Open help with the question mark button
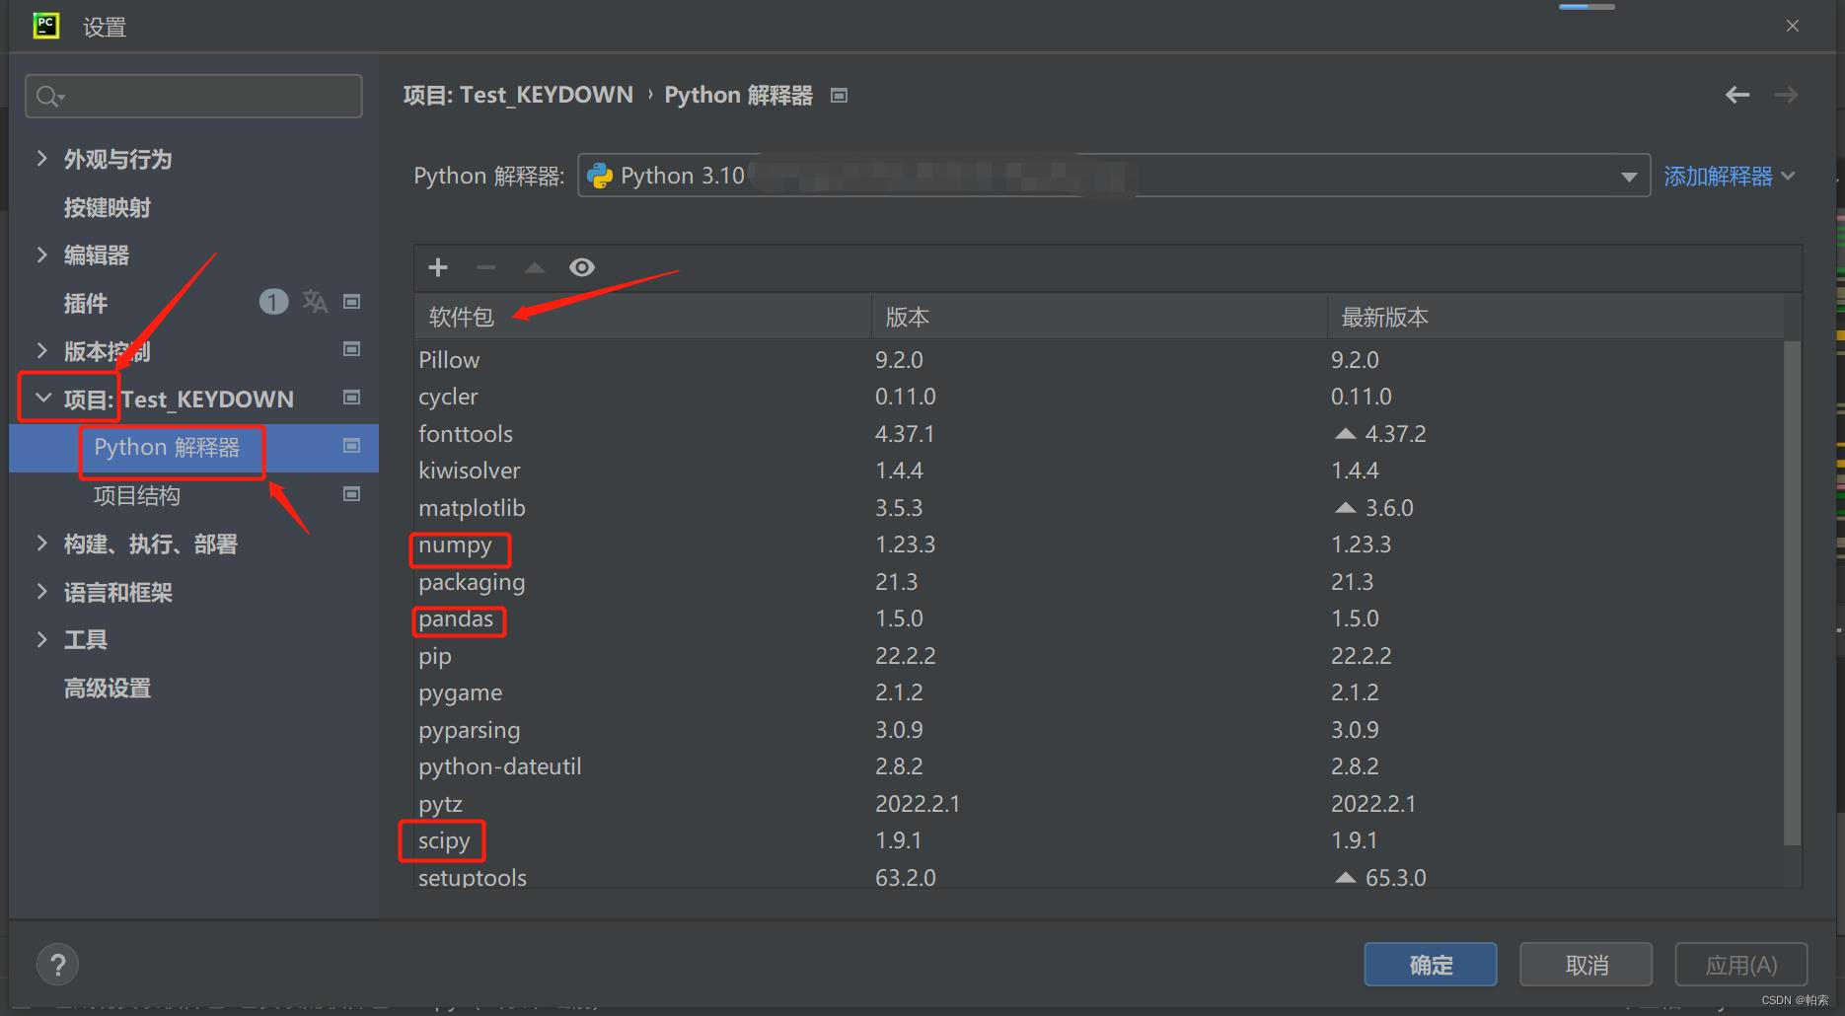1845x1016 pixels. pyautogui.click(x=57, y=965)
